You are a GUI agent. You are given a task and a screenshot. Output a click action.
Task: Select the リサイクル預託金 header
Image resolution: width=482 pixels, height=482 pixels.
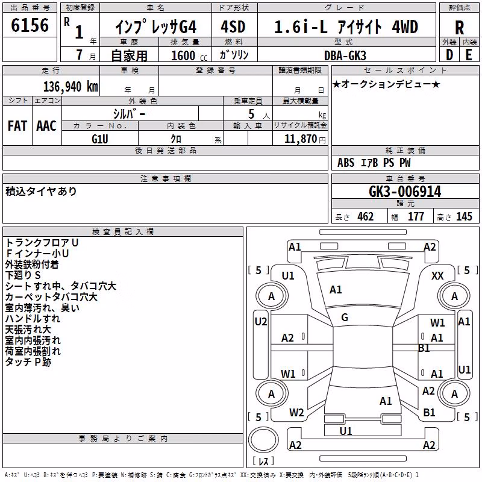pyautogui.click(x=300, y=125)
